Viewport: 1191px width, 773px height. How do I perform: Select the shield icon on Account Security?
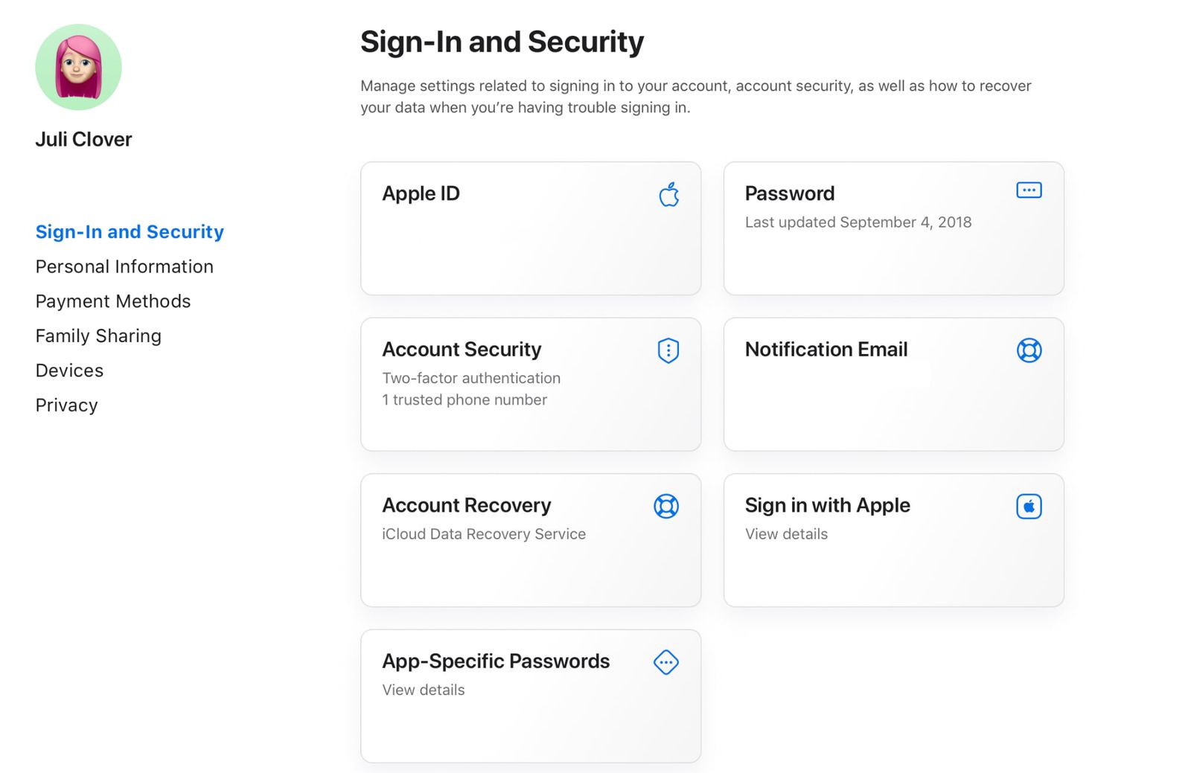pyautogui.click(x=668, y=350)
